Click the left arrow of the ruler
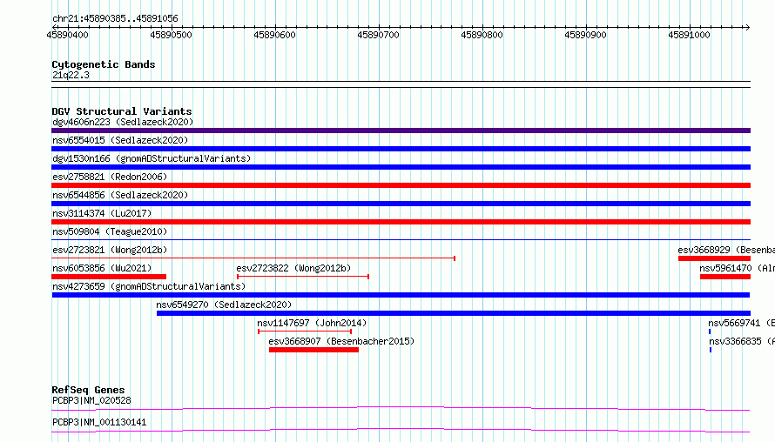 (x=54, y=27)
